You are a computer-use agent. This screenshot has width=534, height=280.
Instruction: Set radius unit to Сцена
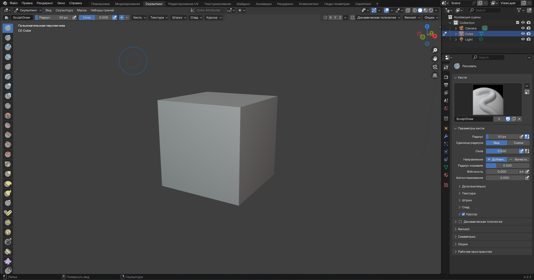[x=518, y=143]
